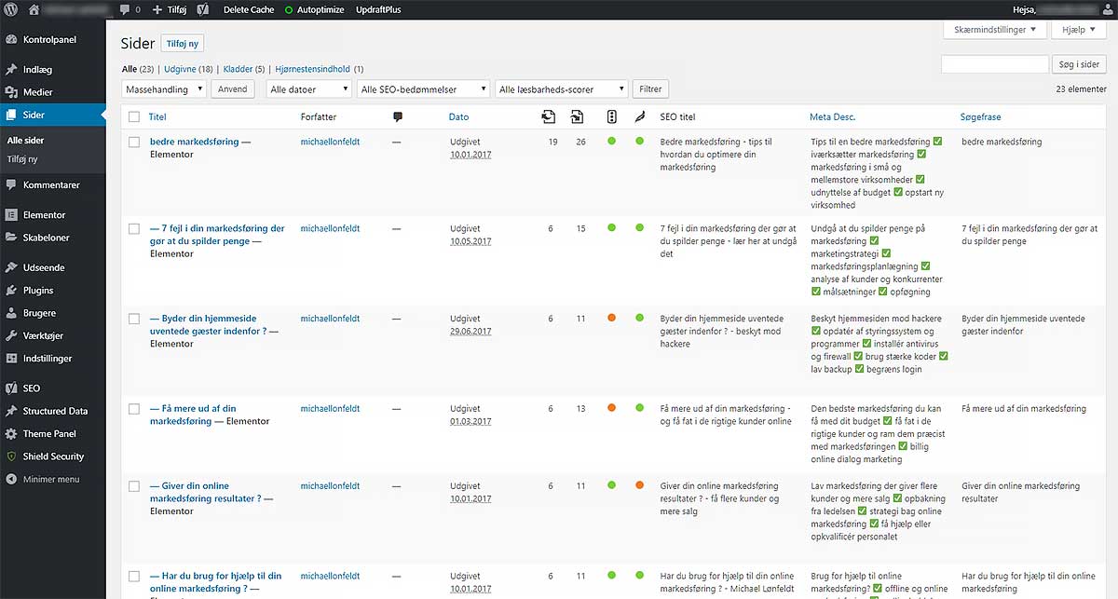The height and width of the screenshot is (599, 1118).
Task: Tick checkbox for Giver din online markedsføring
Action: [x=134, y=486]
